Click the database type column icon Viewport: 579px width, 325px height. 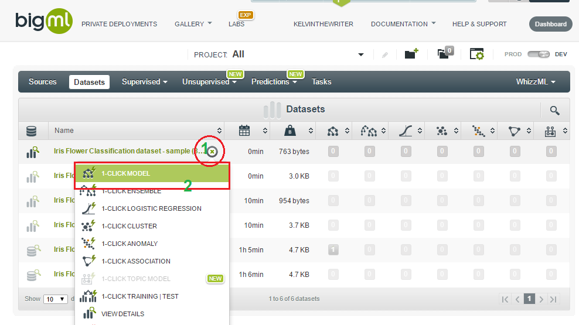coord(32,131)
